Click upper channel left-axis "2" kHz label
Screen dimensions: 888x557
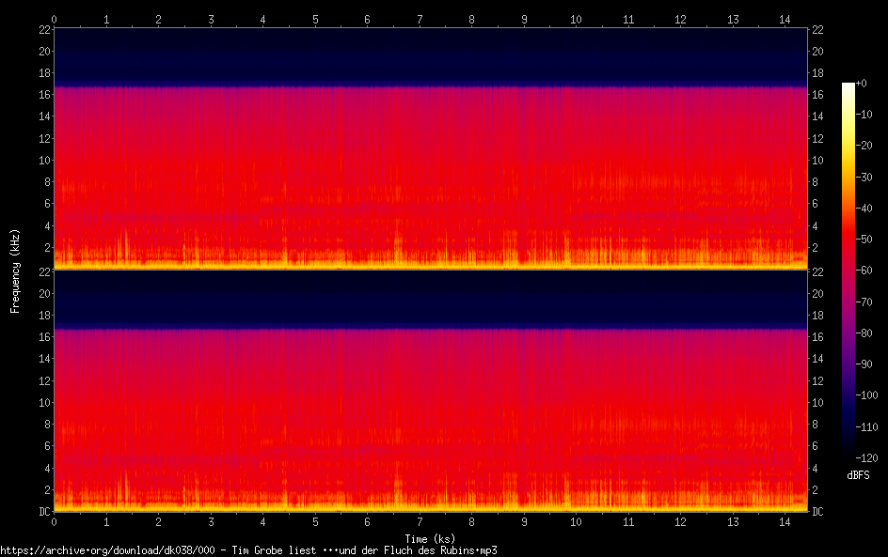click(48, 247)
